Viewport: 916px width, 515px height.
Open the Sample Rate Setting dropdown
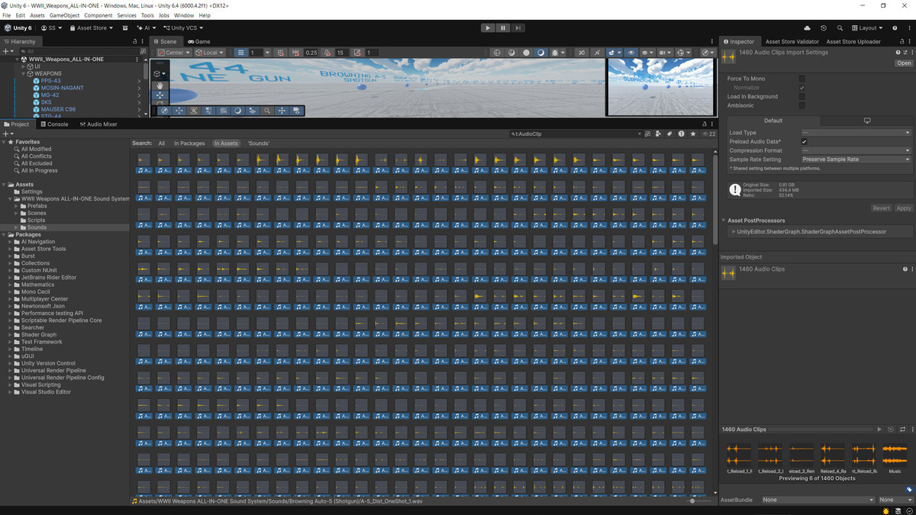855,159
